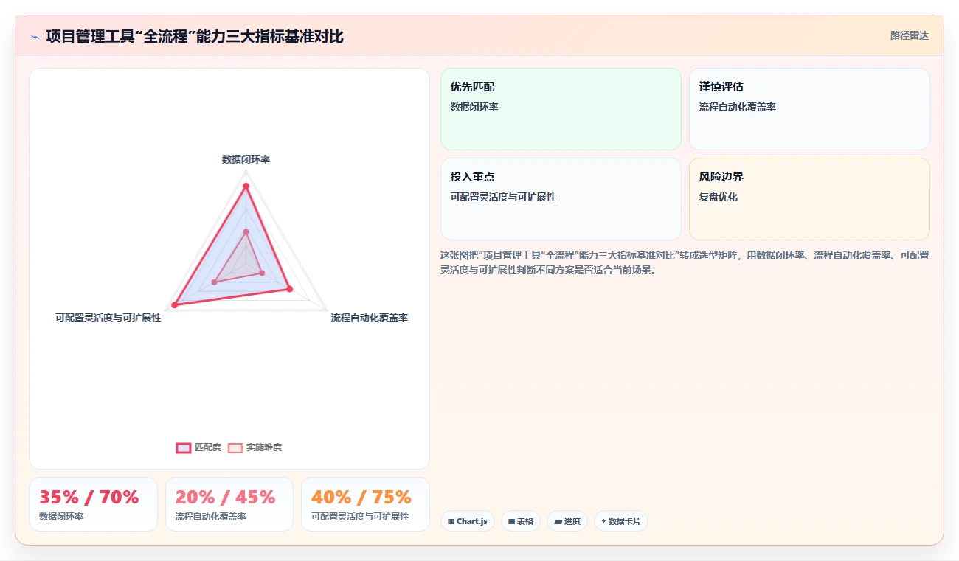Open the 谨慎评估 card
Screen dimensions: 959x561
(809, 109)
